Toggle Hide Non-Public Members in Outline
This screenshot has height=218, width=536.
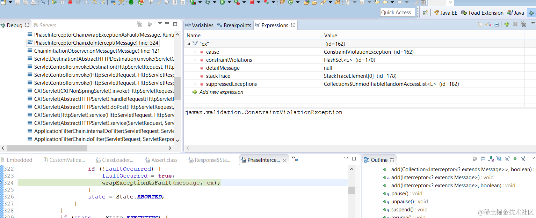pos(515,159)
